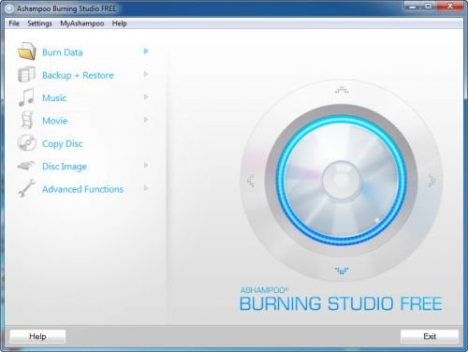
Task: Maximize the Ashampoo window
Action: tap(429, 7)
